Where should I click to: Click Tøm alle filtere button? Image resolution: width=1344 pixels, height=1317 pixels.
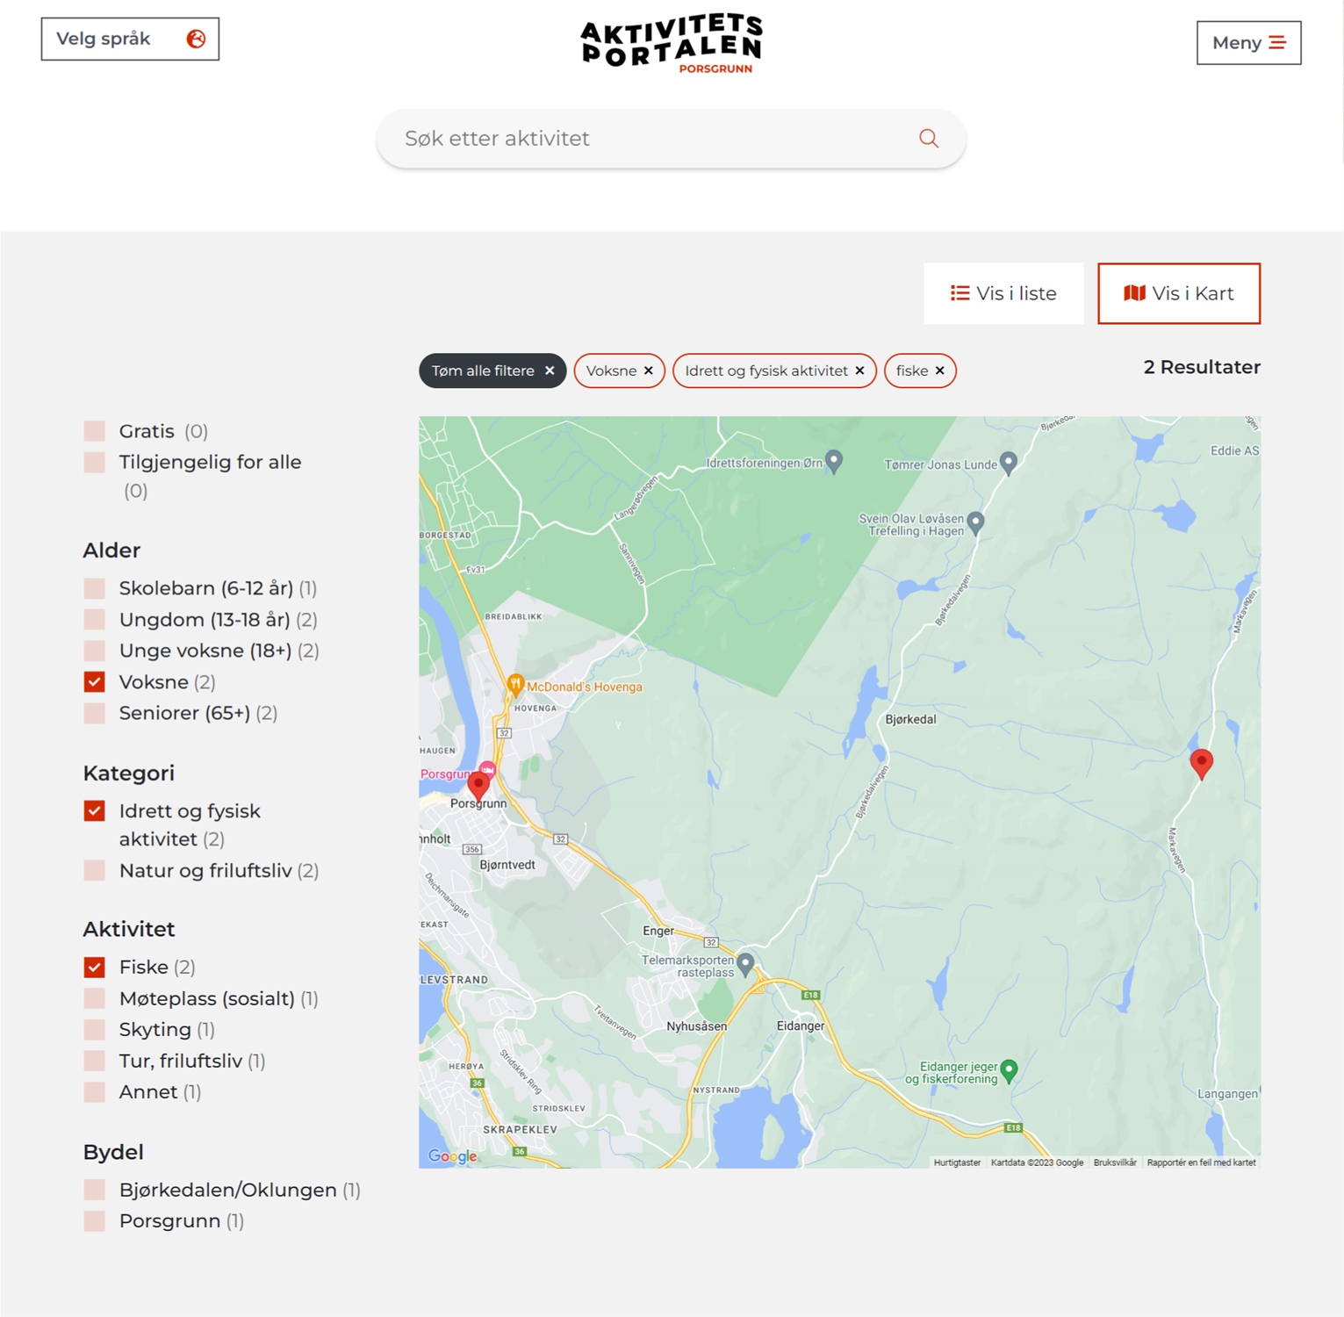click(492, 371)
